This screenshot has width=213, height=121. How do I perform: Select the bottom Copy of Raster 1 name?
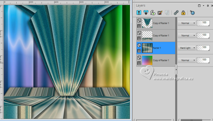[161, 60]
